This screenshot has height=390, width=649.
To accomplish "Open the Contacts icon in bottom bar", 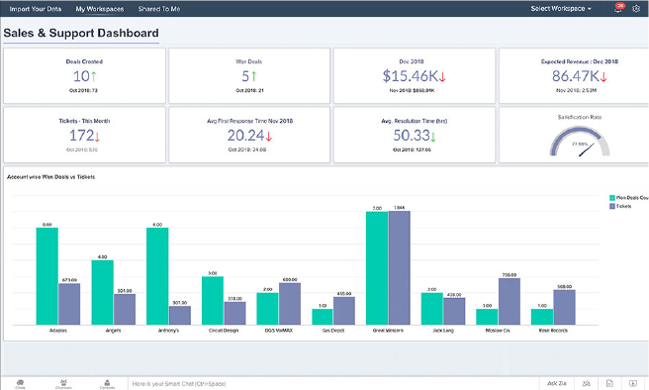I will coord(107,384).
